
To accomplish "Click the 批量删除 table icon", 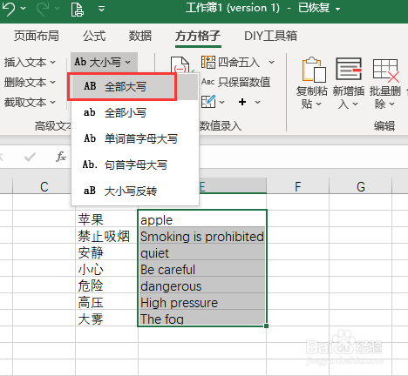I will [386, 70].
